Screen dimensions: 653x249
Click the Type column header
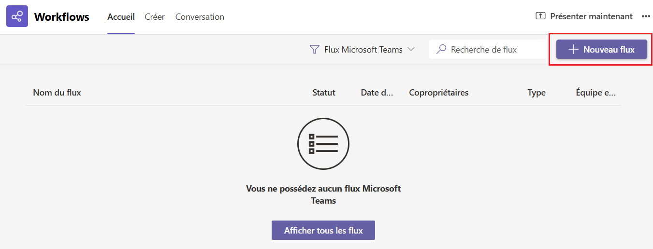pyautogui.click(x=537, y=93)
